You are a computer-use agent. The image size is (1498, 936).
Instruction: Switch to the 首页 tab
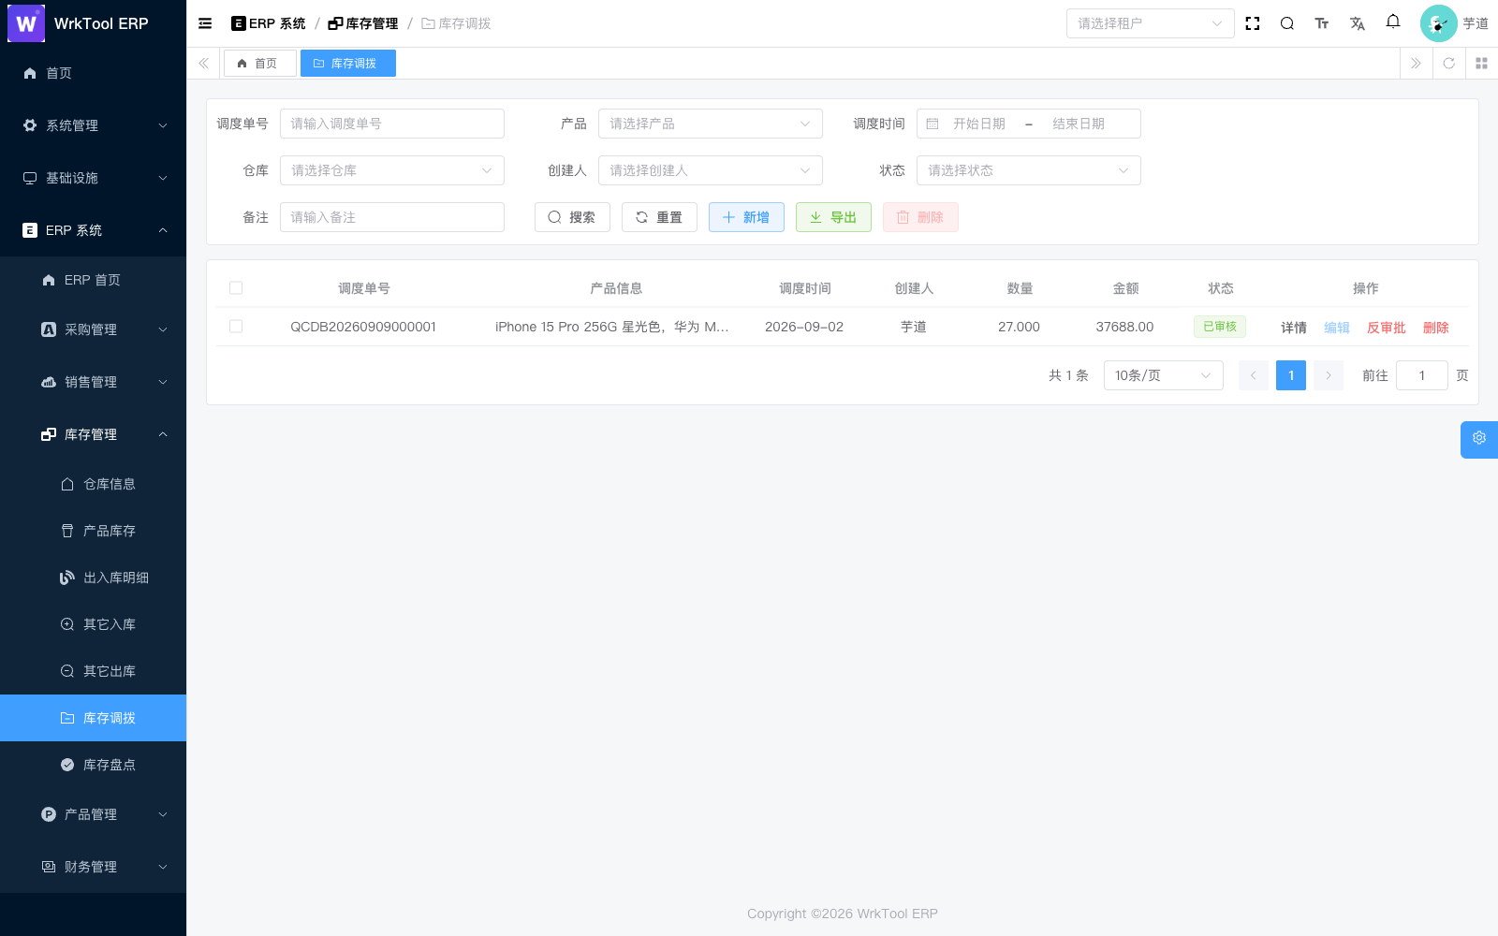(x=259, y=63)
